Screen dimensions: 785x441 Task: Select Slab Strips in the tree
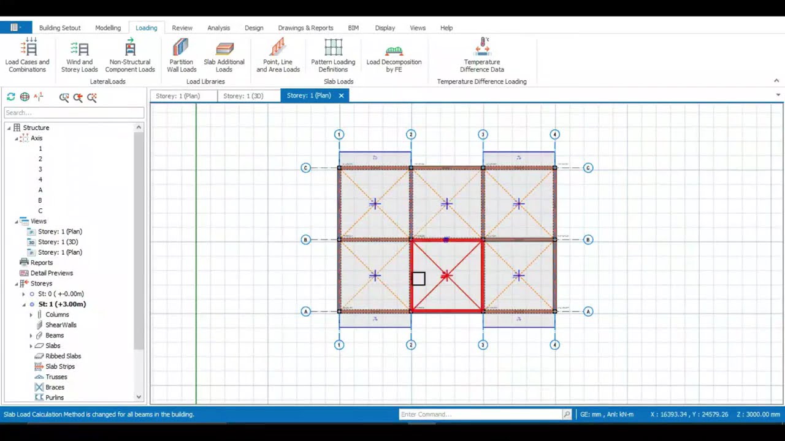coord(60,366)
